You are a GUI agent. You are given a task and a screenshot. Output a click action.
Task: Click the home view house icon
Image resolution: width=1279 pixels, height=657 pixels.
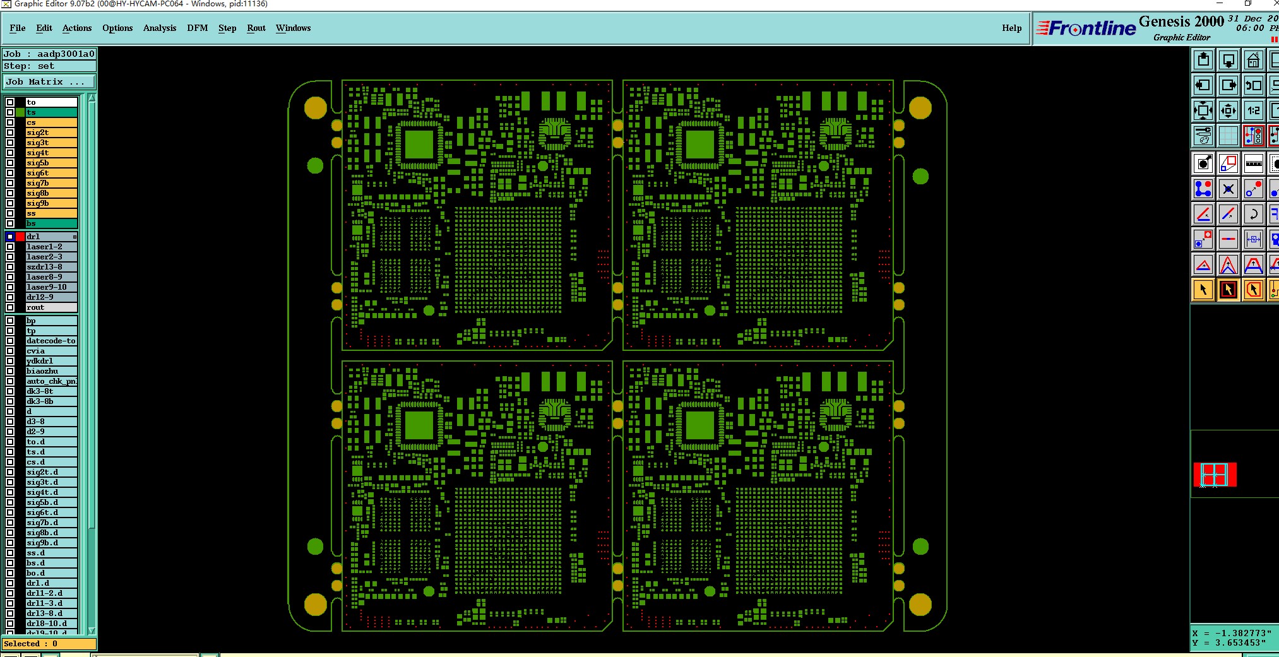[1254, 60]
